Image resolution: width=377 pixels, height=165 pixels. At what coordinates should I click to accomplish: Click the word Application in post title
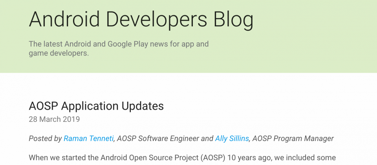[x=90, y=106]
